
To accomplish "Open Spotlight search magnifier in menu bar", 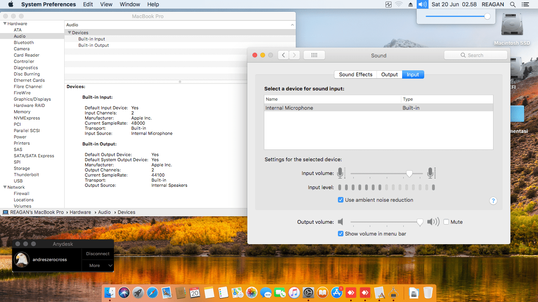I will tap(512, 4).
